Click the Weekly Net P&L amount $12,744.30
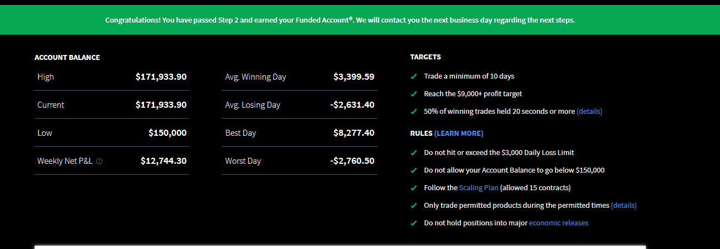The width and height of the screenshot is (720, 249). click(x=163, y=161)
